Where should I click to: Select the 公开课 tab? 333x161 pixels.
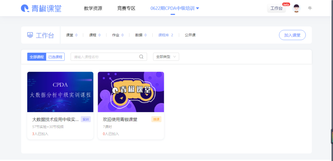[x=190, y=35]
